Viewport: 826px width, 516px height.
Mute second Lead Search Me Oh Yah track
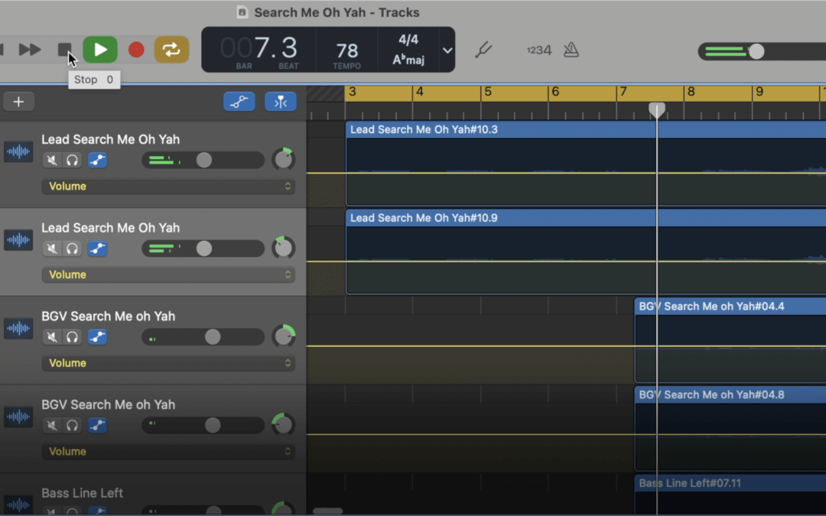(x=52, y=248)
